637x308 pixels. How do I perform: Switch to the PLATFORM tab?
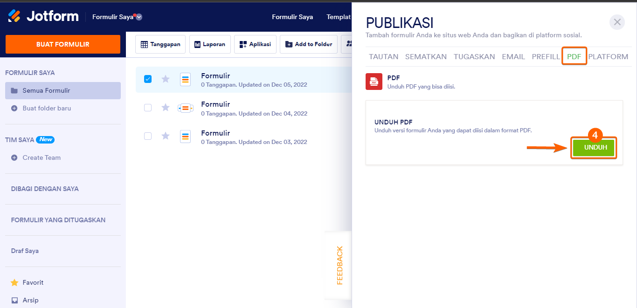(608, 56)
